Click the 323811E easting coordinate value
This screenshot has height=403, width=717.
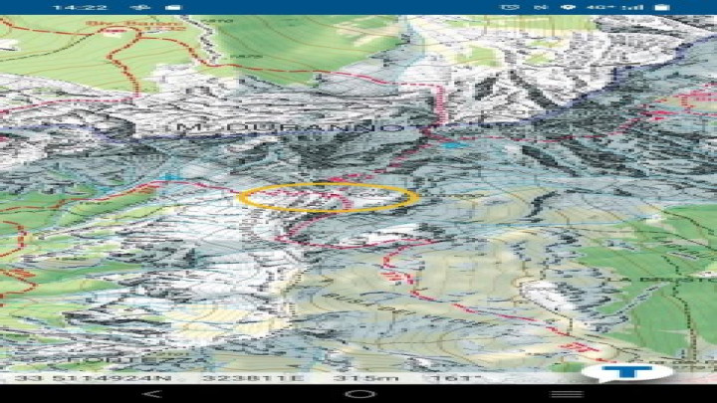click(x=252, y=378)
